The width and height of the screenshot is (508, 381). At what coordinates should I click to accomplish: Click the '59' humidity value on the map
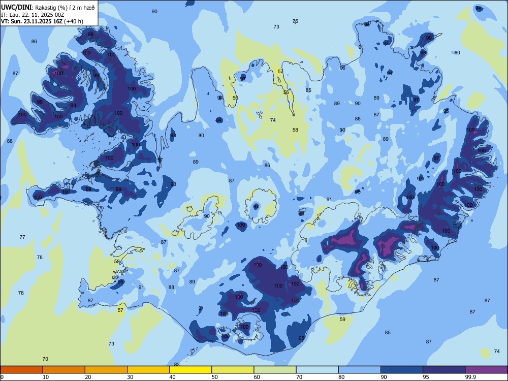[x=342, y=320]
